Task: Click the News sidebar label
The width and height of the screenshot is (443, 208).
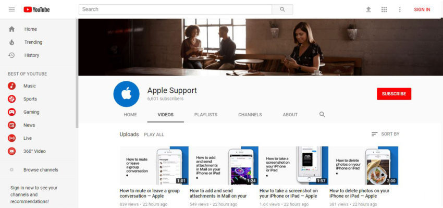Action: click(x=29, y=125)
